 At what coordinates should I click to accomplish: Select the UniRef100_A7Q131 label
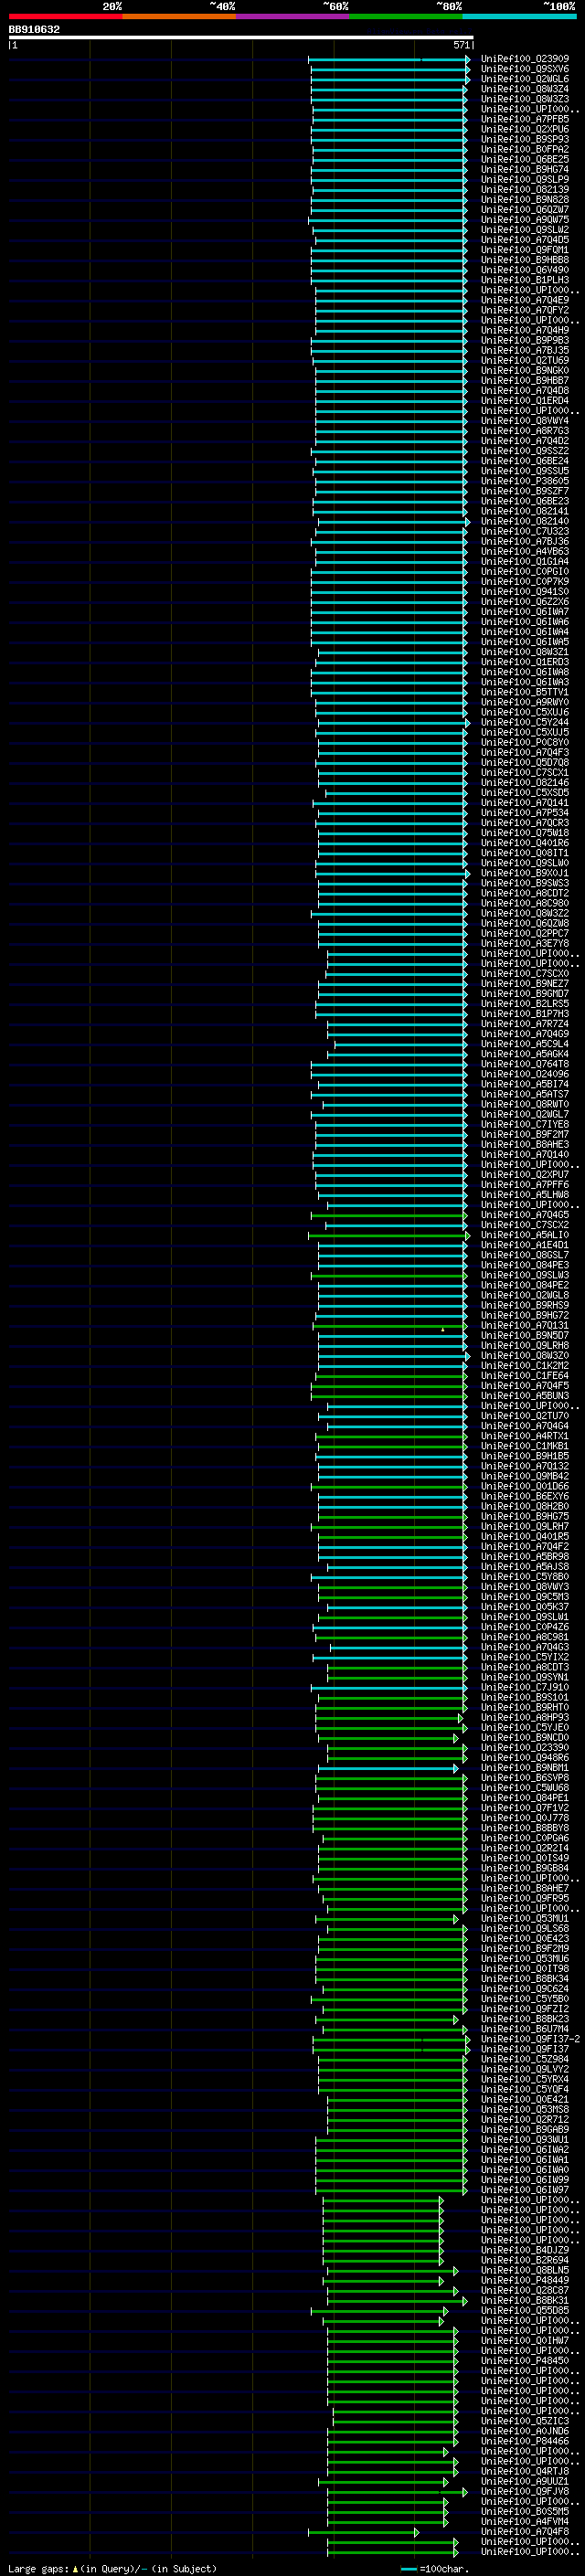pos(525,1325)
